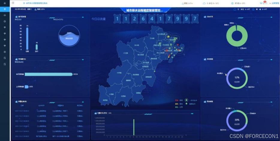Click the short bar labeled 18
The image size is (280, 141).
coord(37,47)
